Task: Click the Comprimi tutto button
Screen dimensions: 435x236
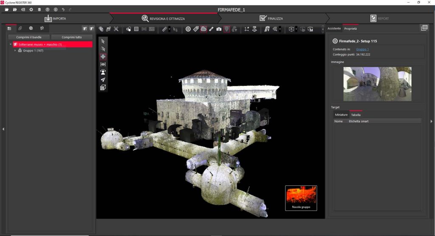Action: coord(72,37)
